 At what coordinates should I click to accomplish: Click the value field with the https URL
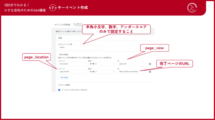pyautogui.click(x=132, y=72)
